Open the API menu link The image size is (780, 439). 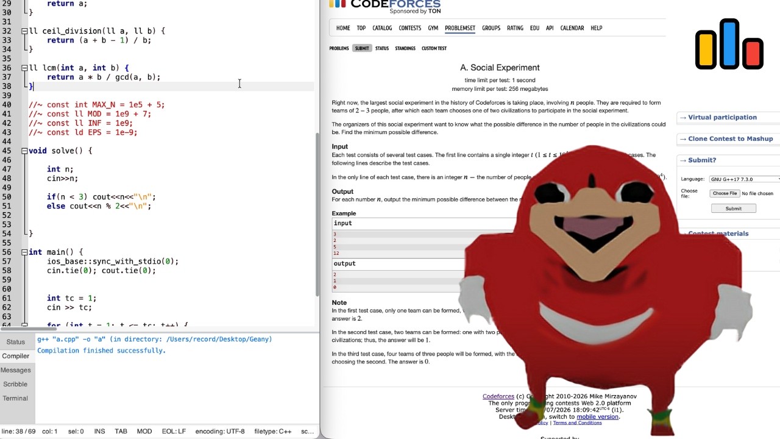pos(550,28)
